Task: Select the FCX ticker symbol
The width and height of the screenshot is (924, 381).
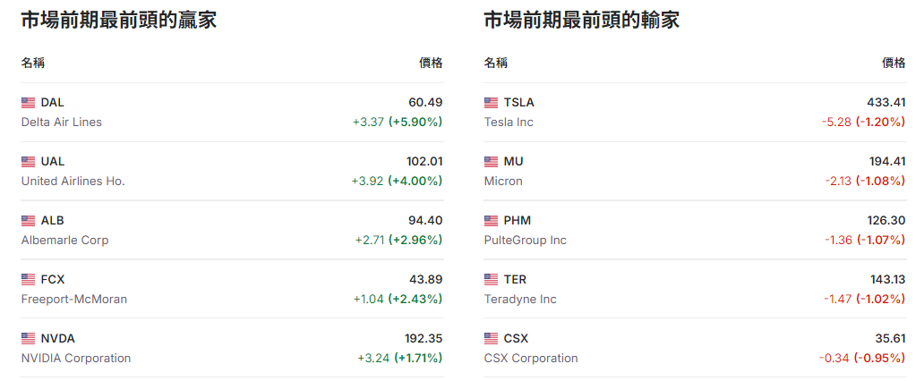Action: click(x=53, y=279)
